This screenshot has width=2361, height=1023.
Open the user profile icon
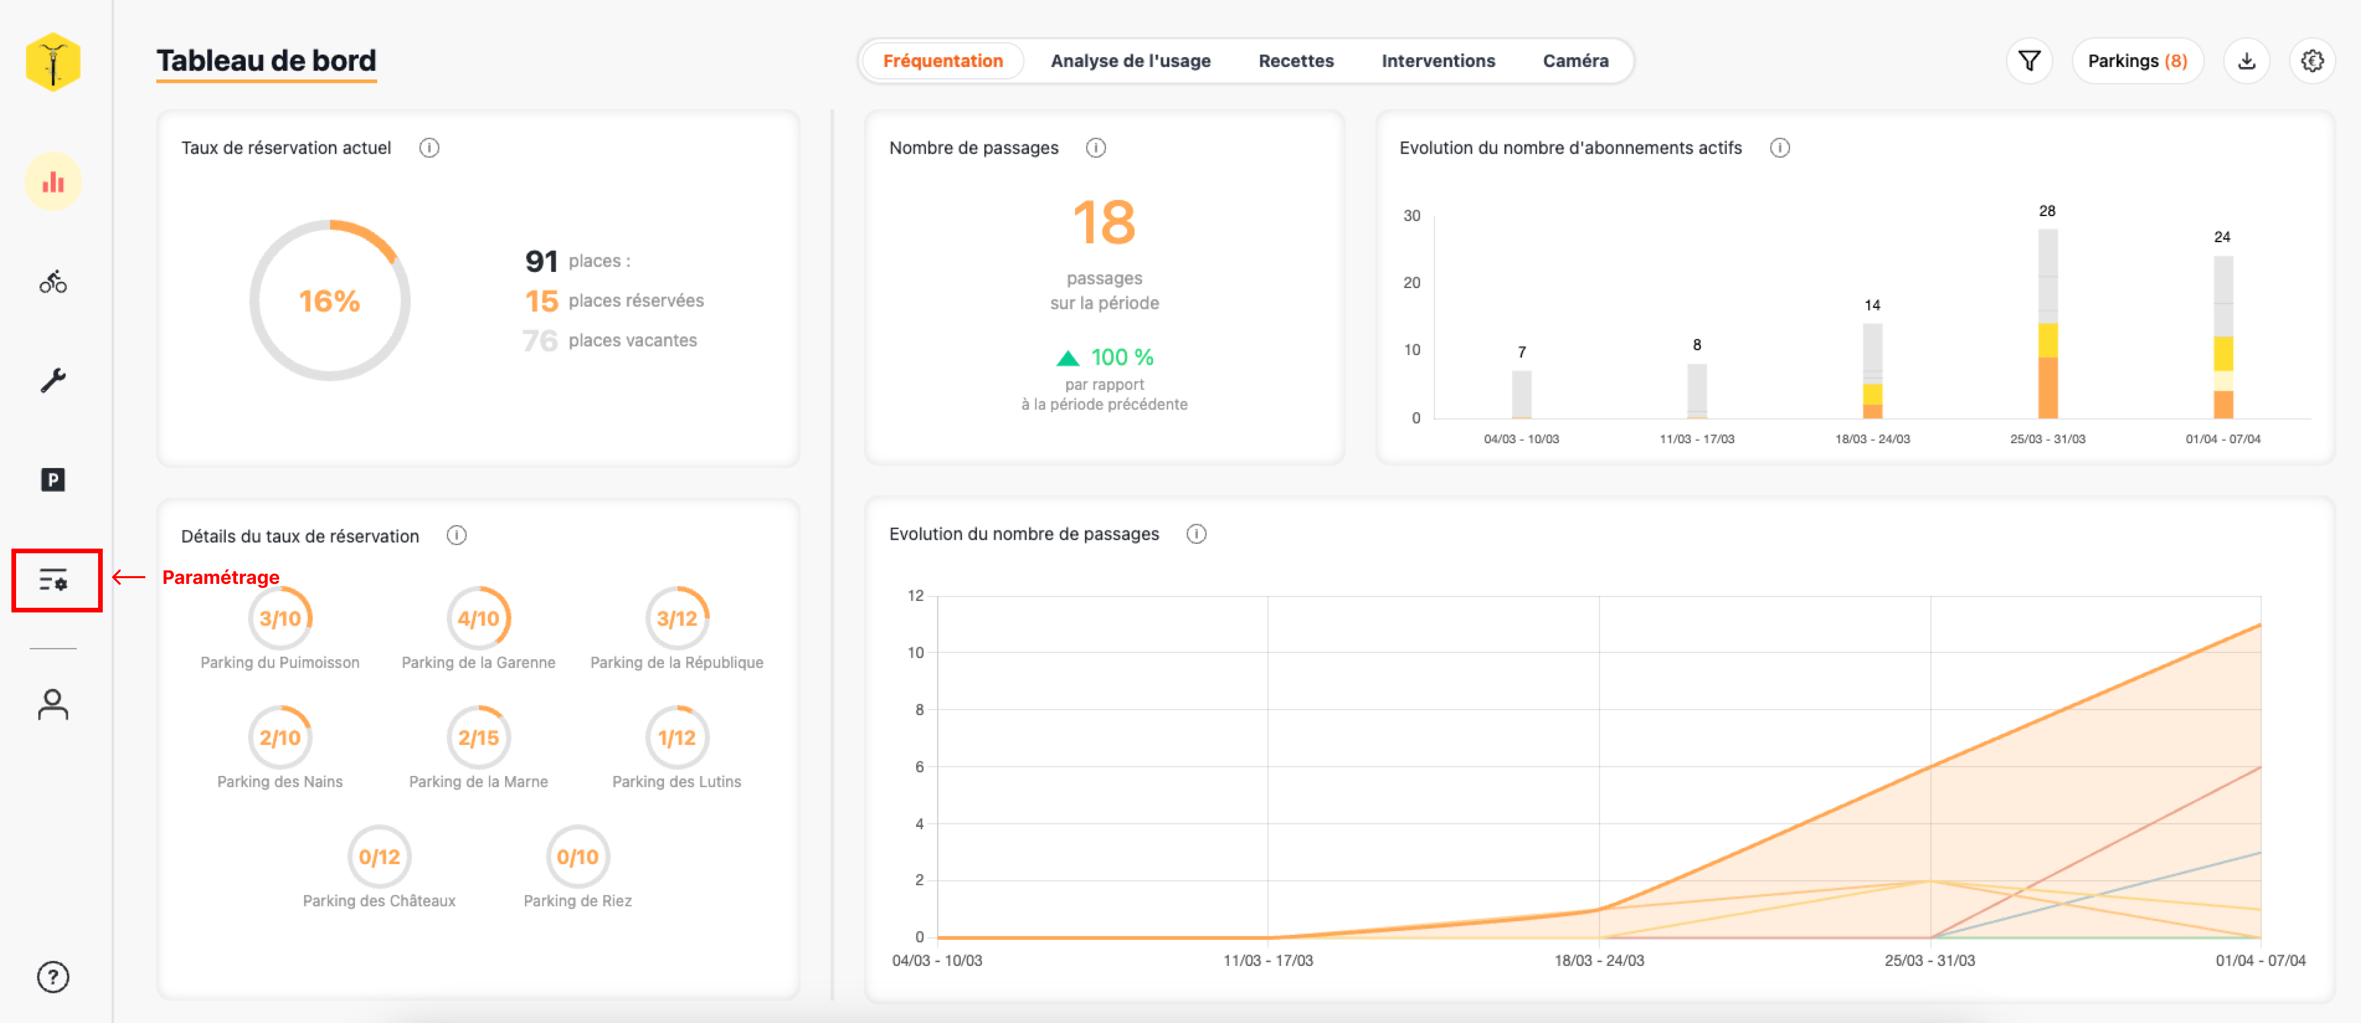(53, 704)
